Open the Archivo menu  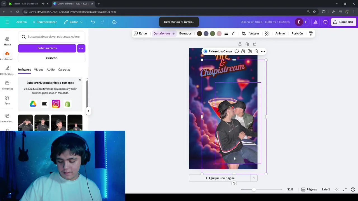click(22, 22)
